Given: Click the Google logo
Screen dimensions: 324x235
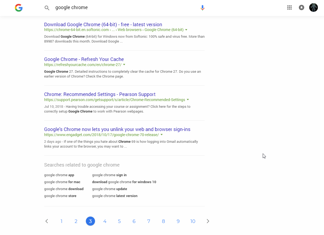Looking at the screenshot, I should (19, 8).
